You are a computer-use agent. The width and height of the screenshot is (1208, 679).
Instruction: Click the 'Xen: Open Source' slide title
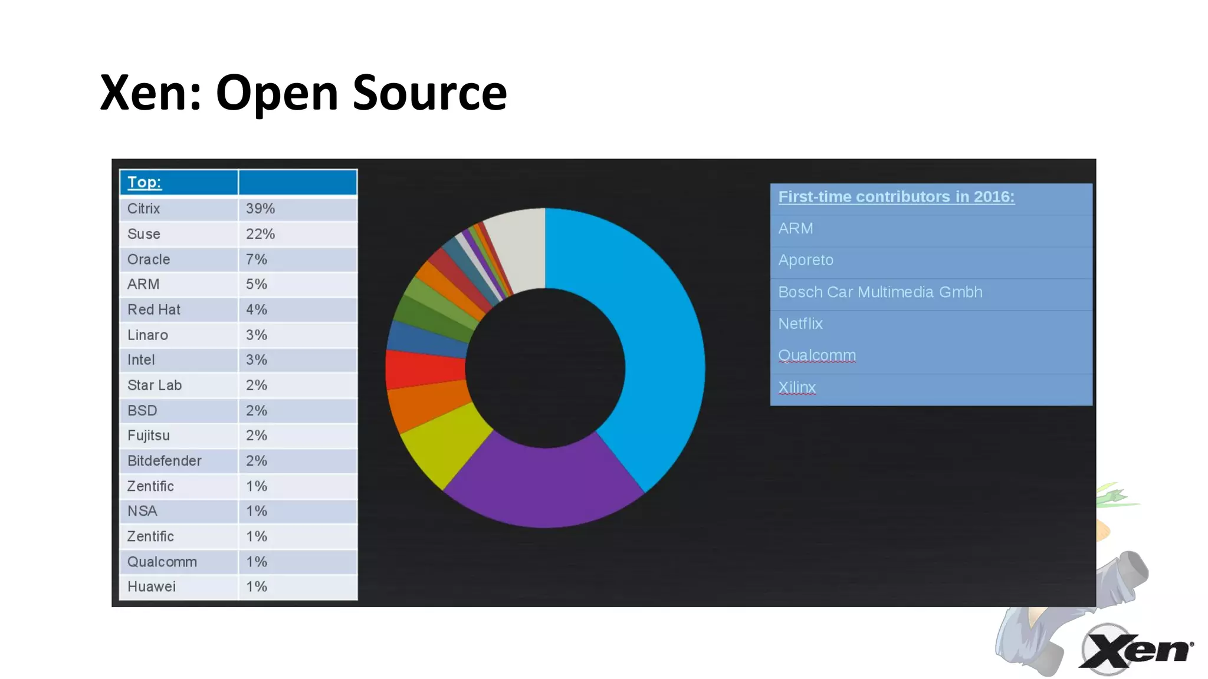pos(303,92)
